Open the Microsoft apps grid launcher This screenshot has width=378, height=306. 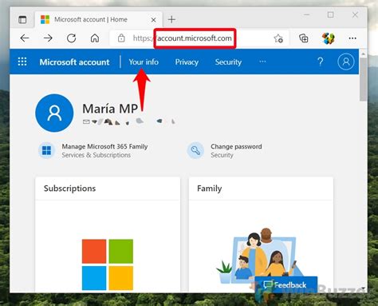click(22, 62)
